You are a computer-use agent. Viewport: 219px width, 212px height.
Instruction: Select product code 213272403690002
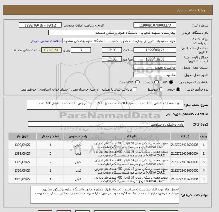click(185, 171)
